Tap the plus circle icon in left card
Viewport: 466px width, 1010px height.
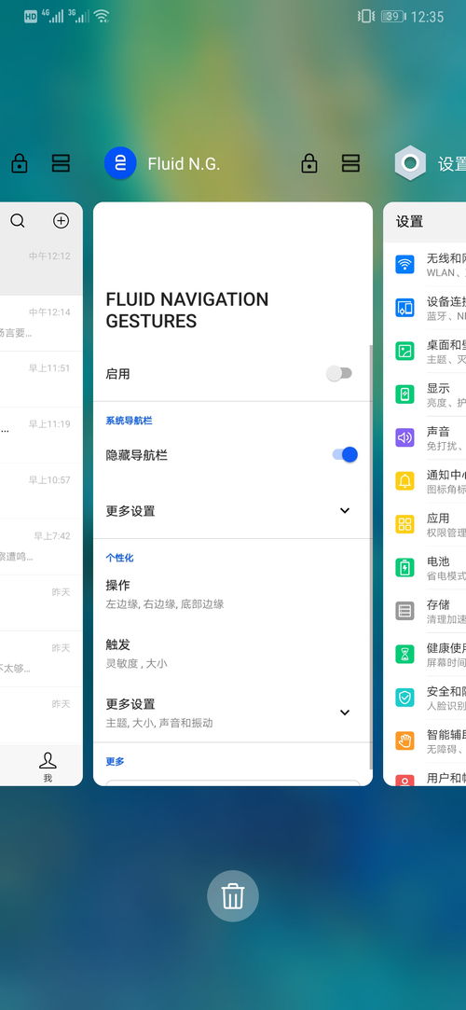click(x=61, y=221)
